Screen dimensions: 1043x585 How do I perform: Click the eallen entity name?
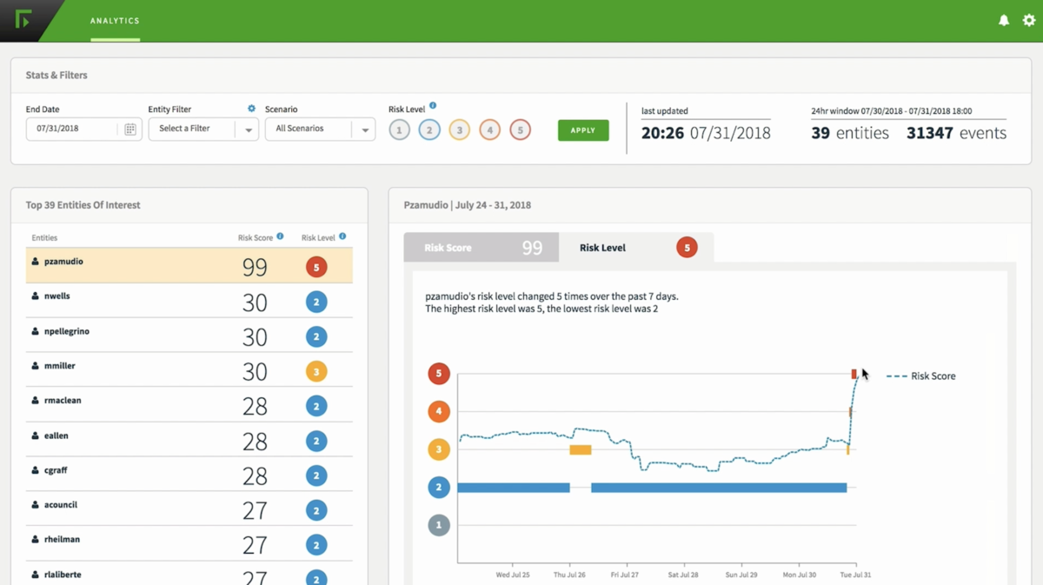56,435
